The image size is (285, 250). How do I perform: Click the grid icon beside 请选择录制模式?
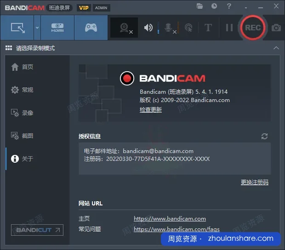9,48
